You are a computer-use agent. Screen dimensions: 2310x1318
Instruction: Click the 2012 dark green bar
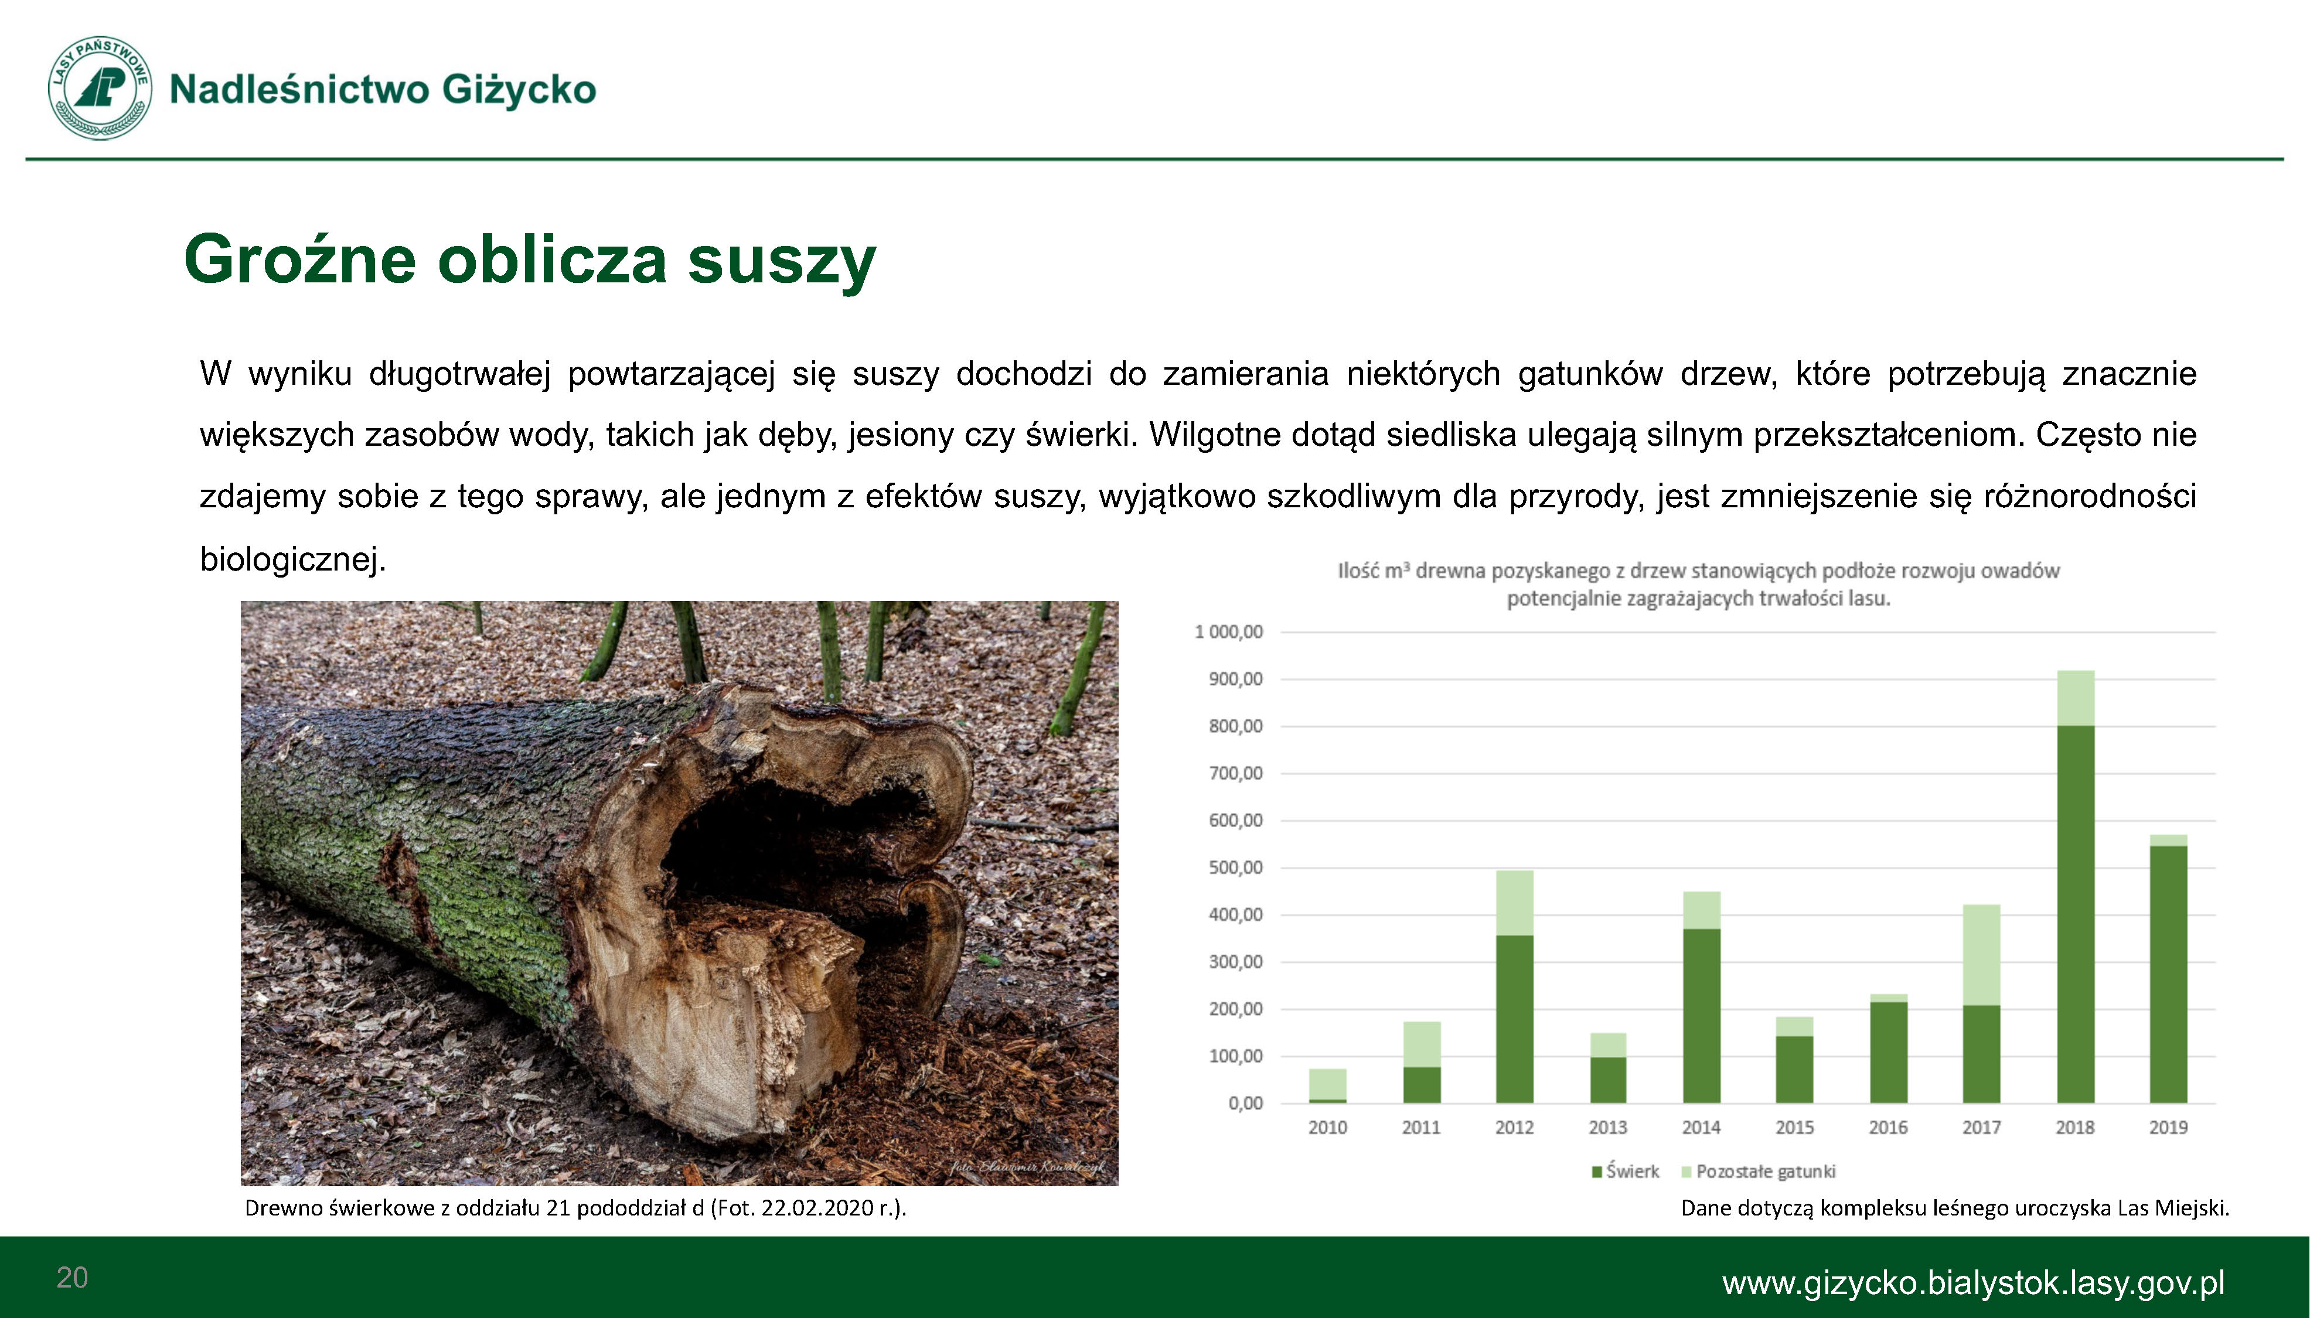coord(1515,1019)
